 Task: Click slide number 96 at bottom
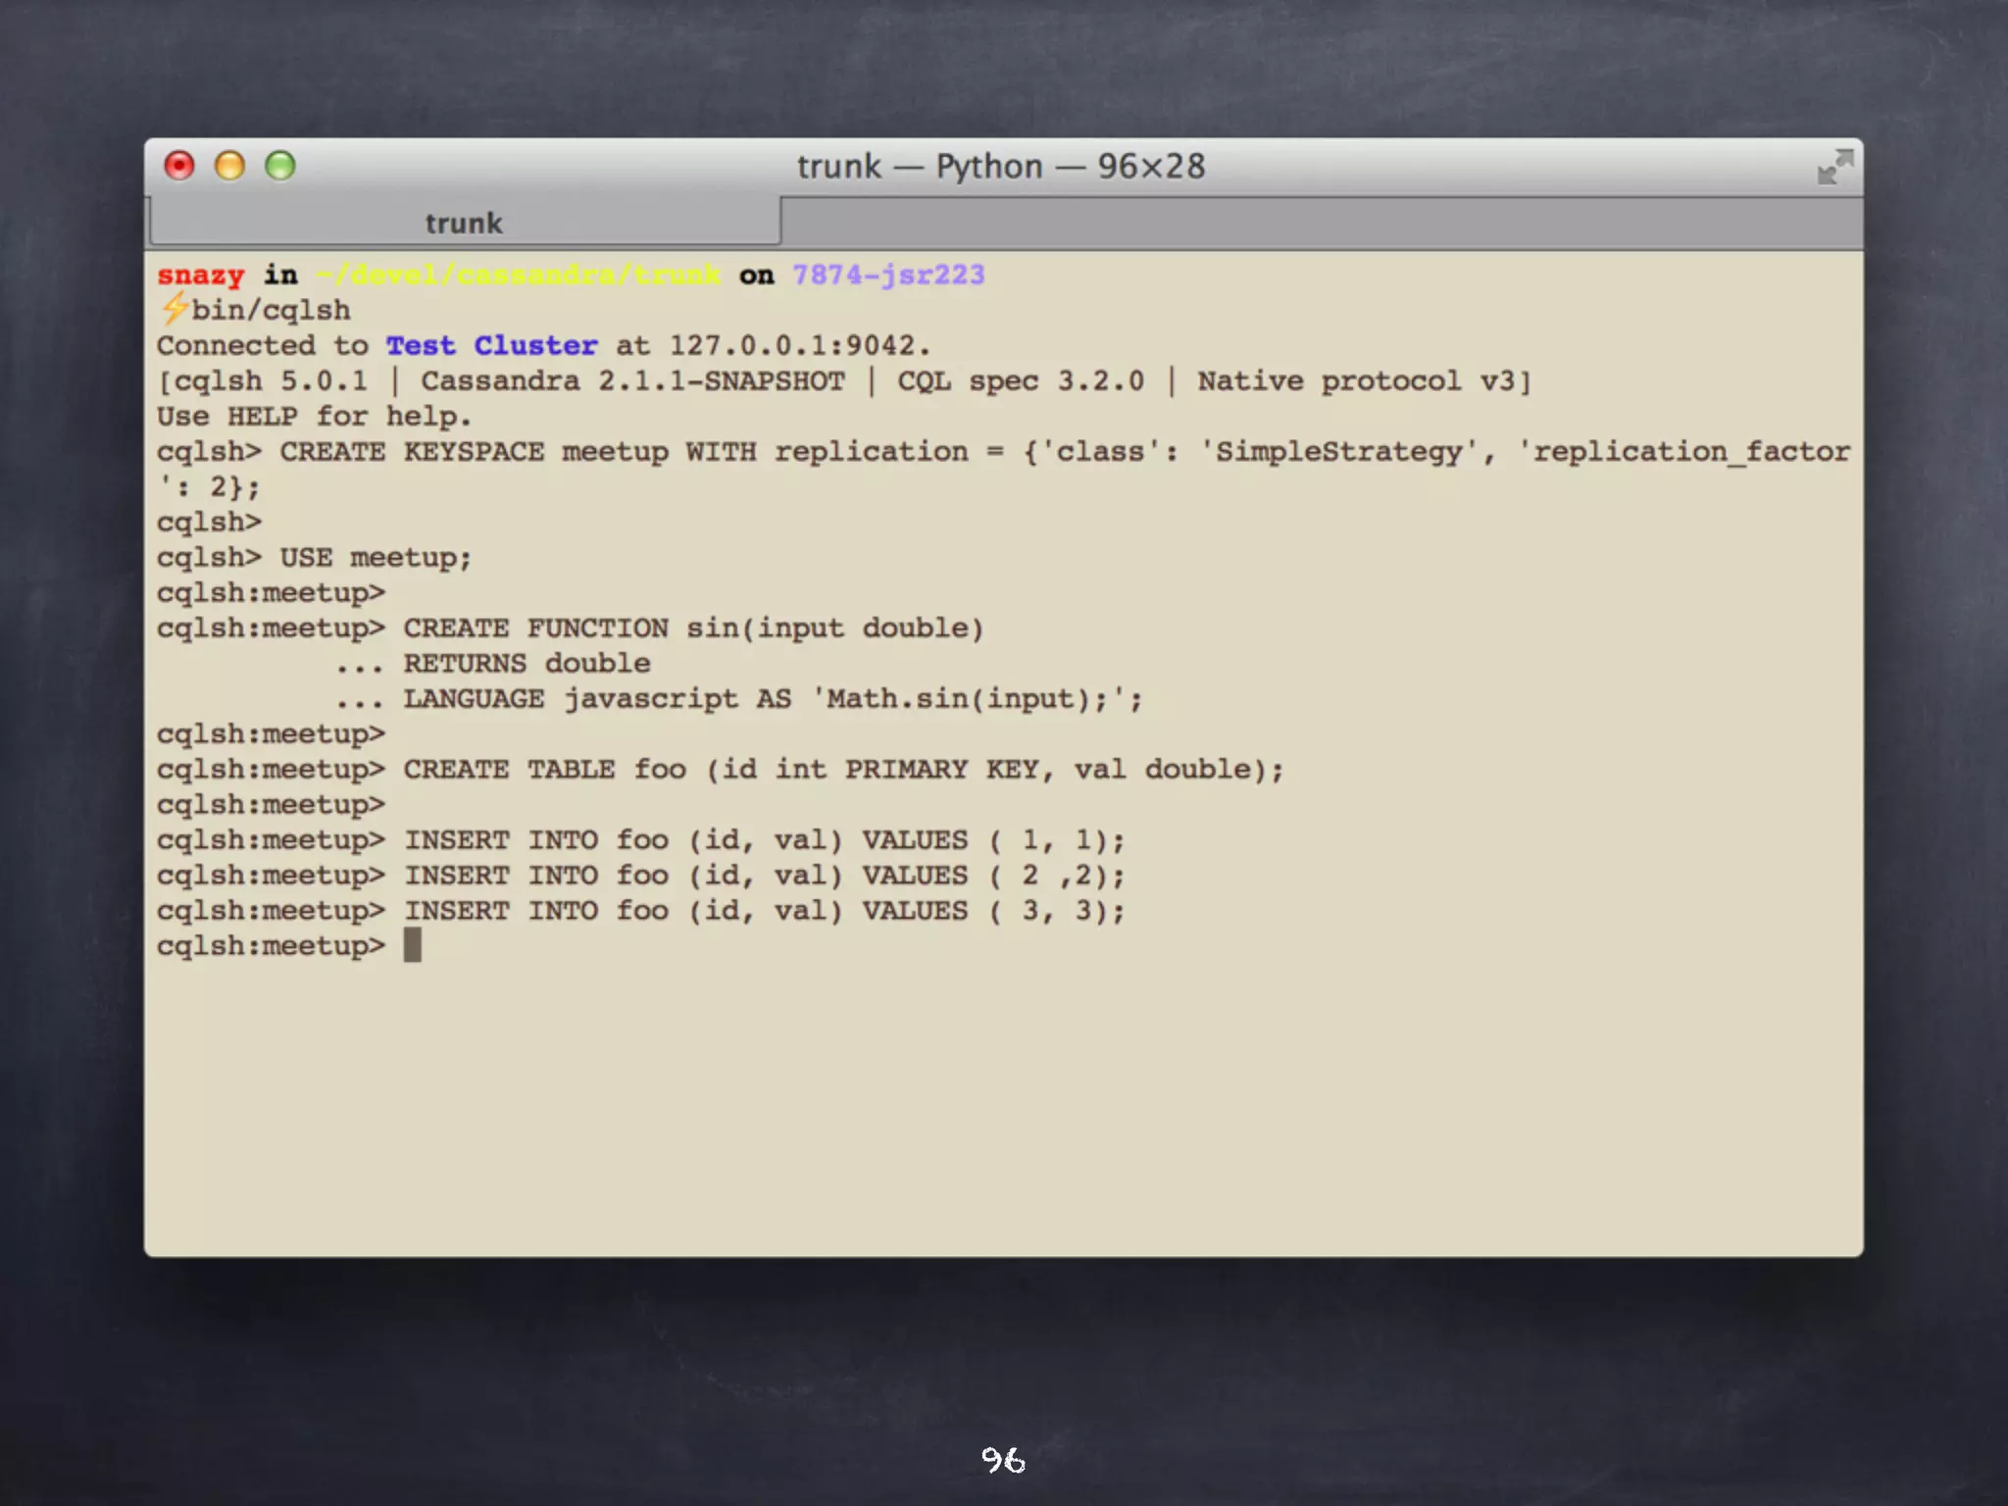(1003, 1460)
